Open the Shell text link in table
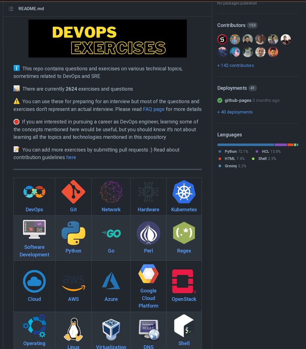306x349 pixels. [184, 343]
